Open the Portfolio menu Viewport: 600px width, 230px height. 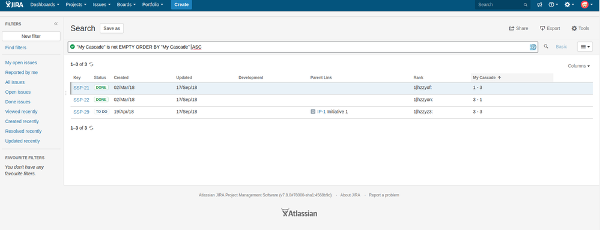pos(153,5)
